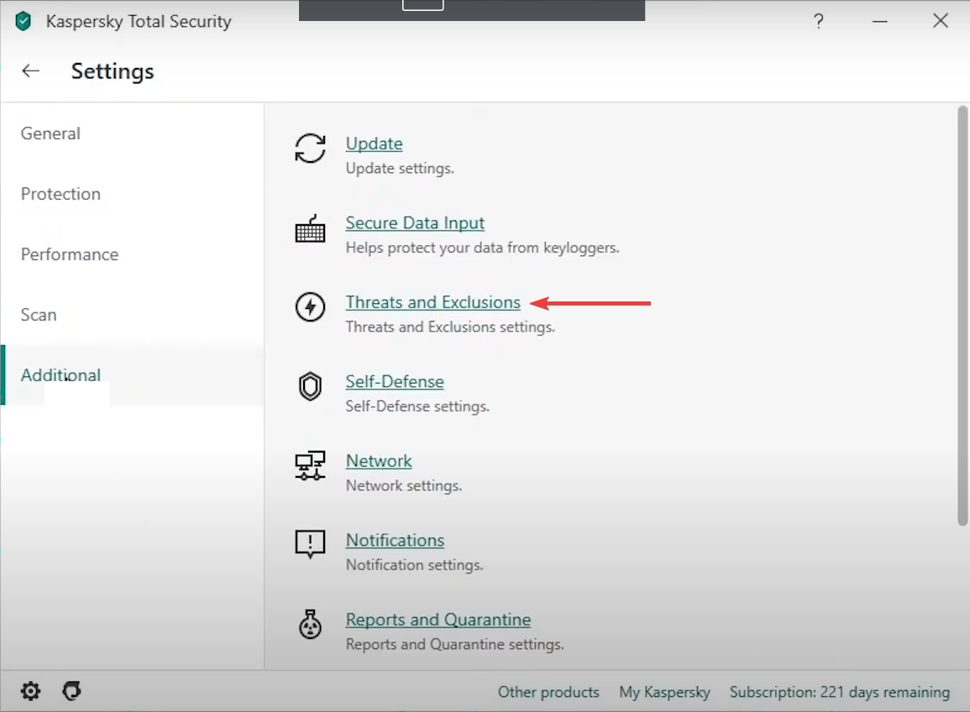Click the Self-Defense shield icon
This screenshot has height=712, width=970.
pyautogui.click(x=310, y=386)
